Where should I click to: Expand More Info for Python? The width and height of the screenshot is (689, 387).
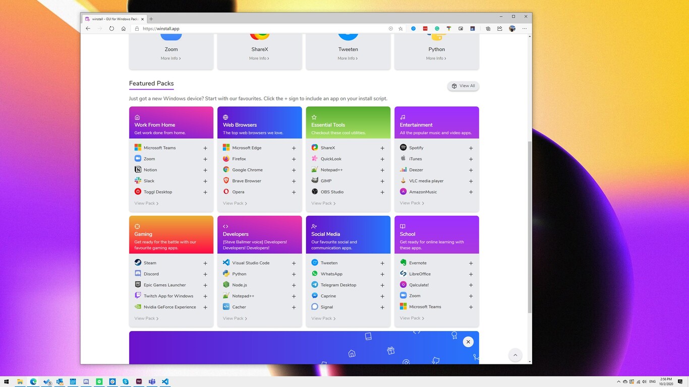coord(435,58)
